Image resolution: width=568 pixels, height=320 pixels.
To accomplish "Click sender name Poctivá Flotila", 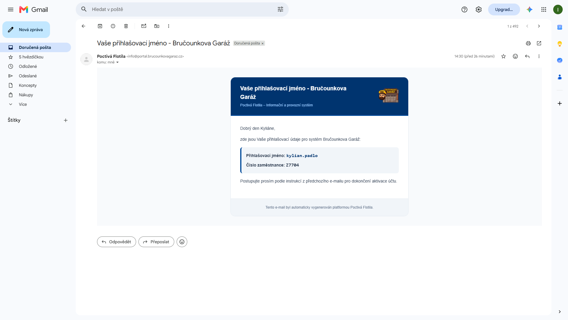I will click(111, 56).
